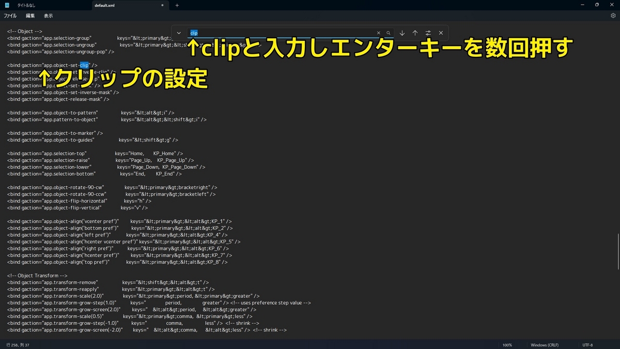Click the 100% zoom level indicator
The image size is (620, 349).
[x=507, y=344]
